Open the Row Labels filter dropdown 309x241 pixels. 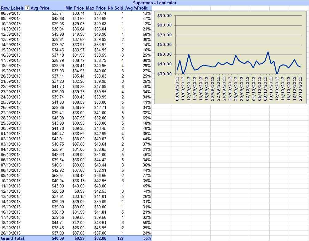(x=27, y=8)
